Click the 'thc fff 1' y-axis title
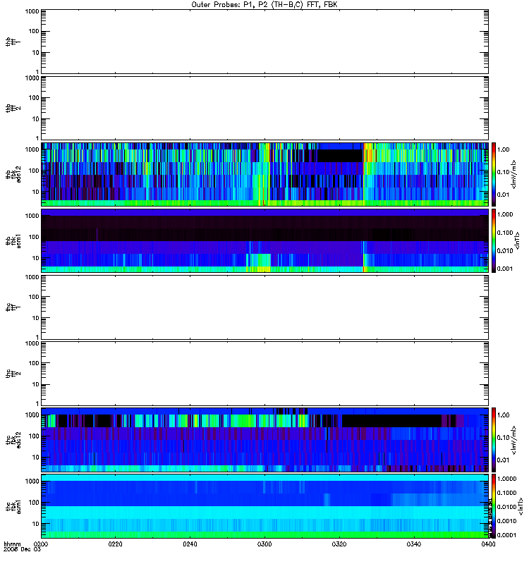 (13, 307)
